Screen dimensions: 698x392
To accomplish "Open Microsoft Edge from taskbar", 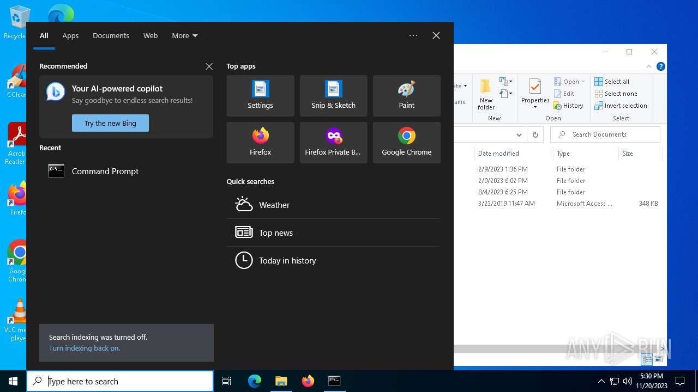I will (x=255, y=381).
